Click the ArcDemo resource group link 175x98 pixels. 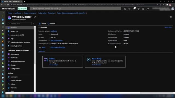click(x=54, y=31)
